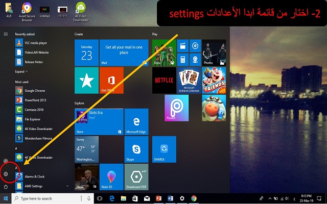Select Camtasia 2018 in Most used
Viewport: 327px width, 204px height.
click(36, 110)
